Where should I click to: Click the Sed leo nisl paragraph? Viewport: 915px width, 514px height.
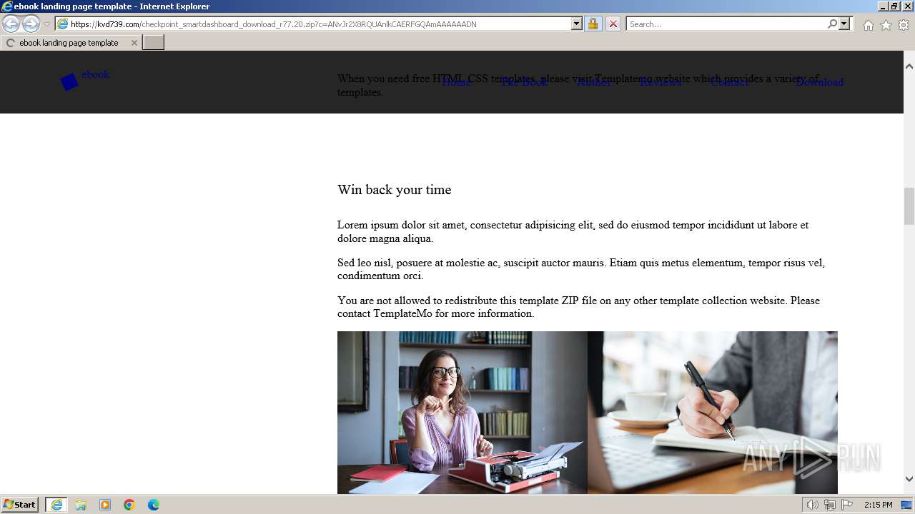(x=581, y=269)
